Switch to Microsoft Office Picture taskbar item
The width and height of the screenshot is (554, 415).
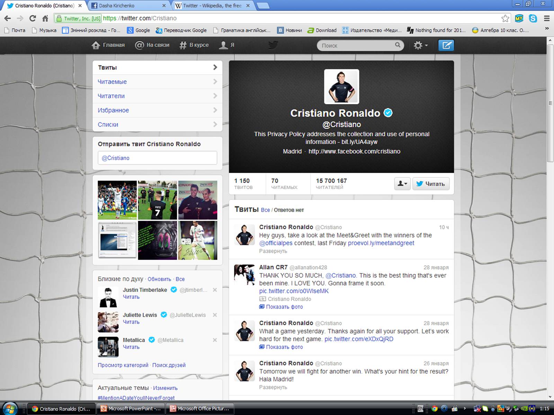point(200,408)
